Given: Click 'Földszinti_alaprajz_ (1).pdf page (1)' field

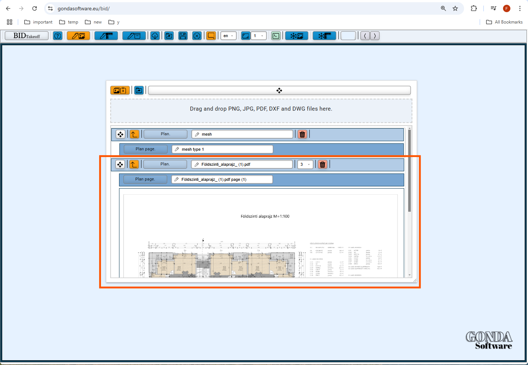Looking at the screenshot, I should 222,179.
